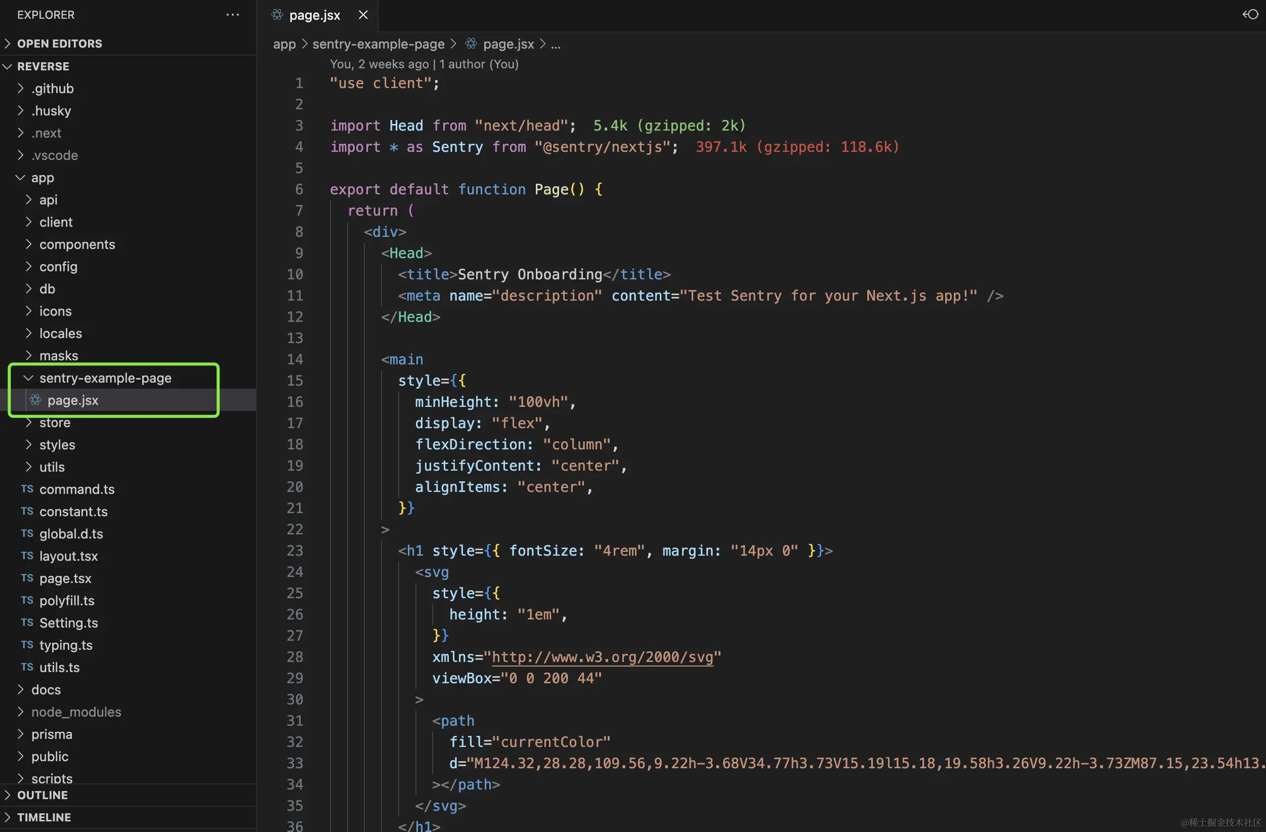This screenshot has height=832, width=1266.
Task: Click the Explorer more actions ellipsis
Action: point(232,15)
